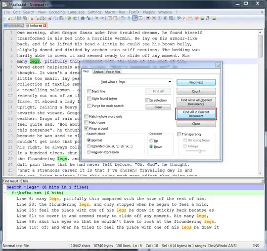267x251 pixels.
Task: Click the Playback macro icon
Action: [x=160, y=18]
